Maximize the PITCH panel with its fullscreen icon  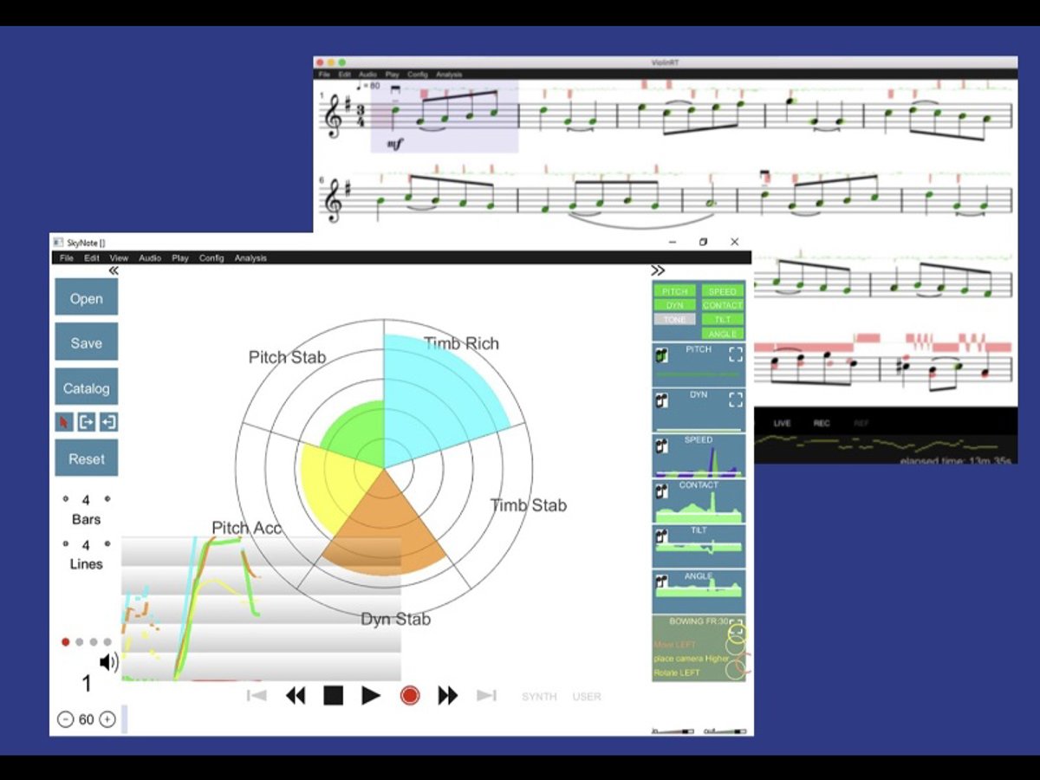tap(735, 354)
